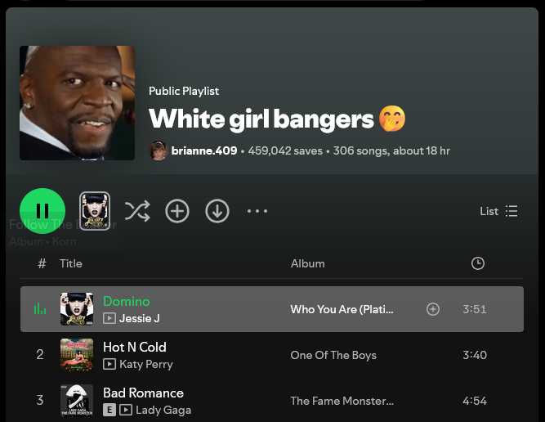545x422 pixels.
Task: Download the playlist for offline listening
Action: click(217, 211)
